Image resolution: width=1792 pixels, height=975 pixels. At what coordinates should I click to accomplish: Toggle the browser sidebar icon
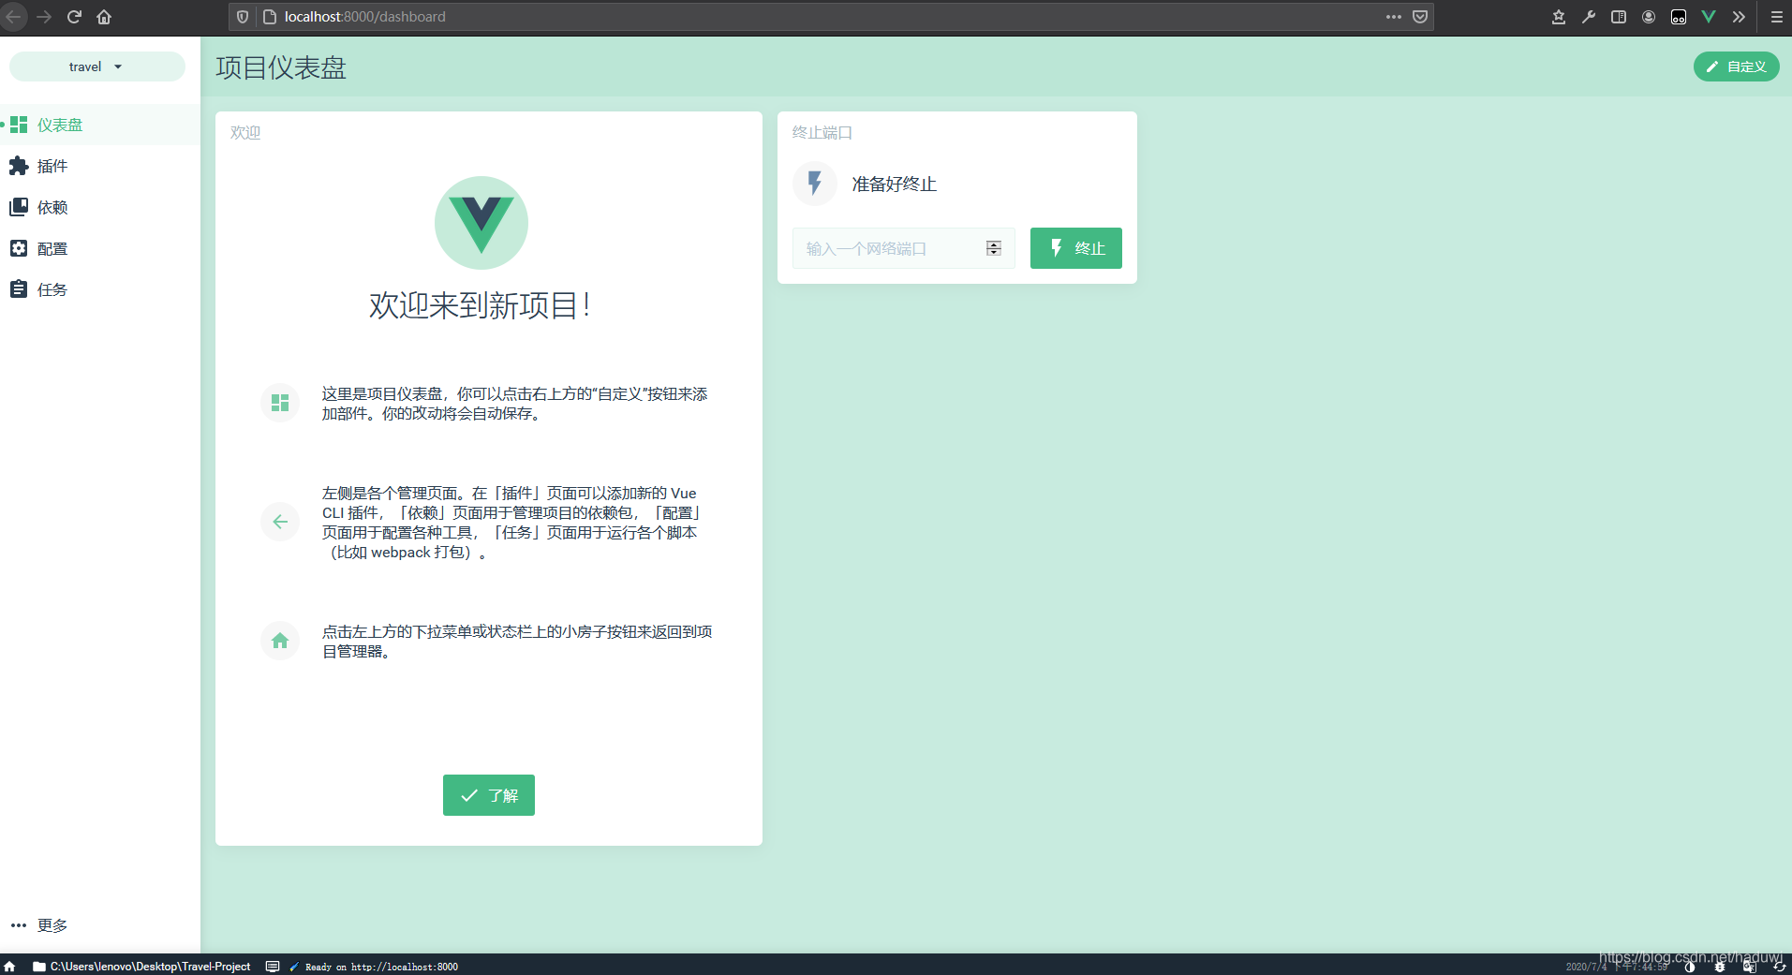pos(1619,17)
